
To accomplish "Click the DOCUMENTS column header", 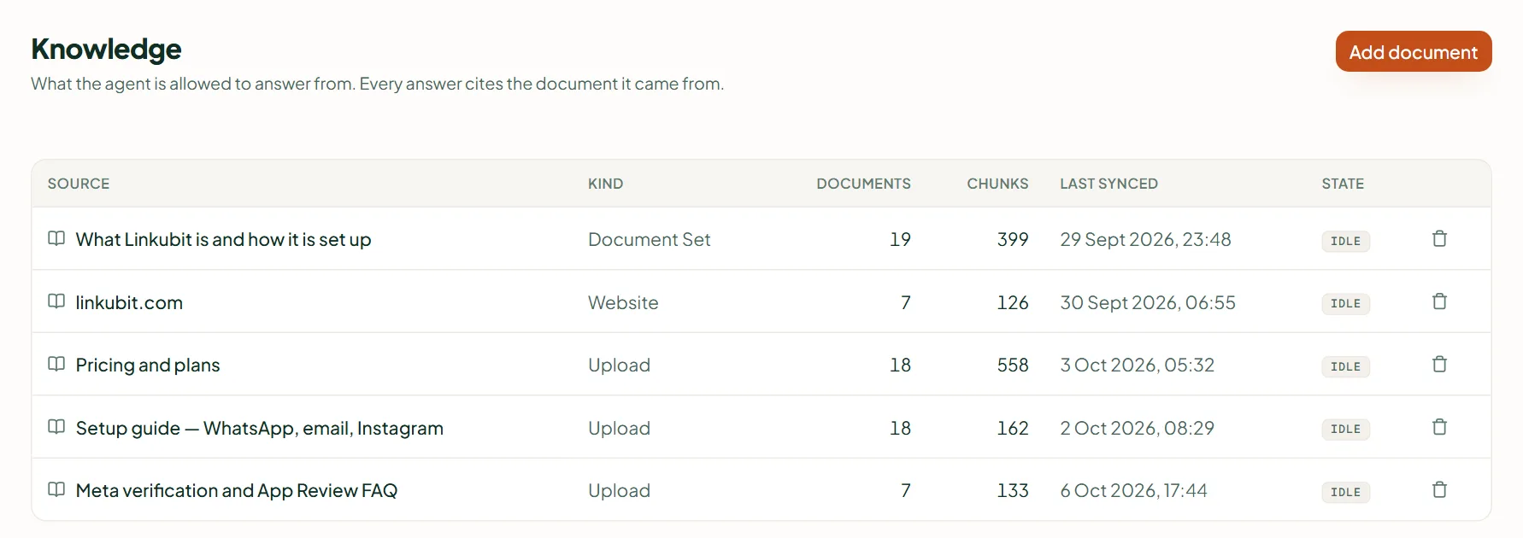I will (x=863, y=184).
